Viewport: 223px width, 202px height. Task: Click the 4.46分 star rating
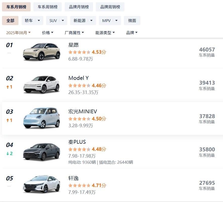(87, 85)
